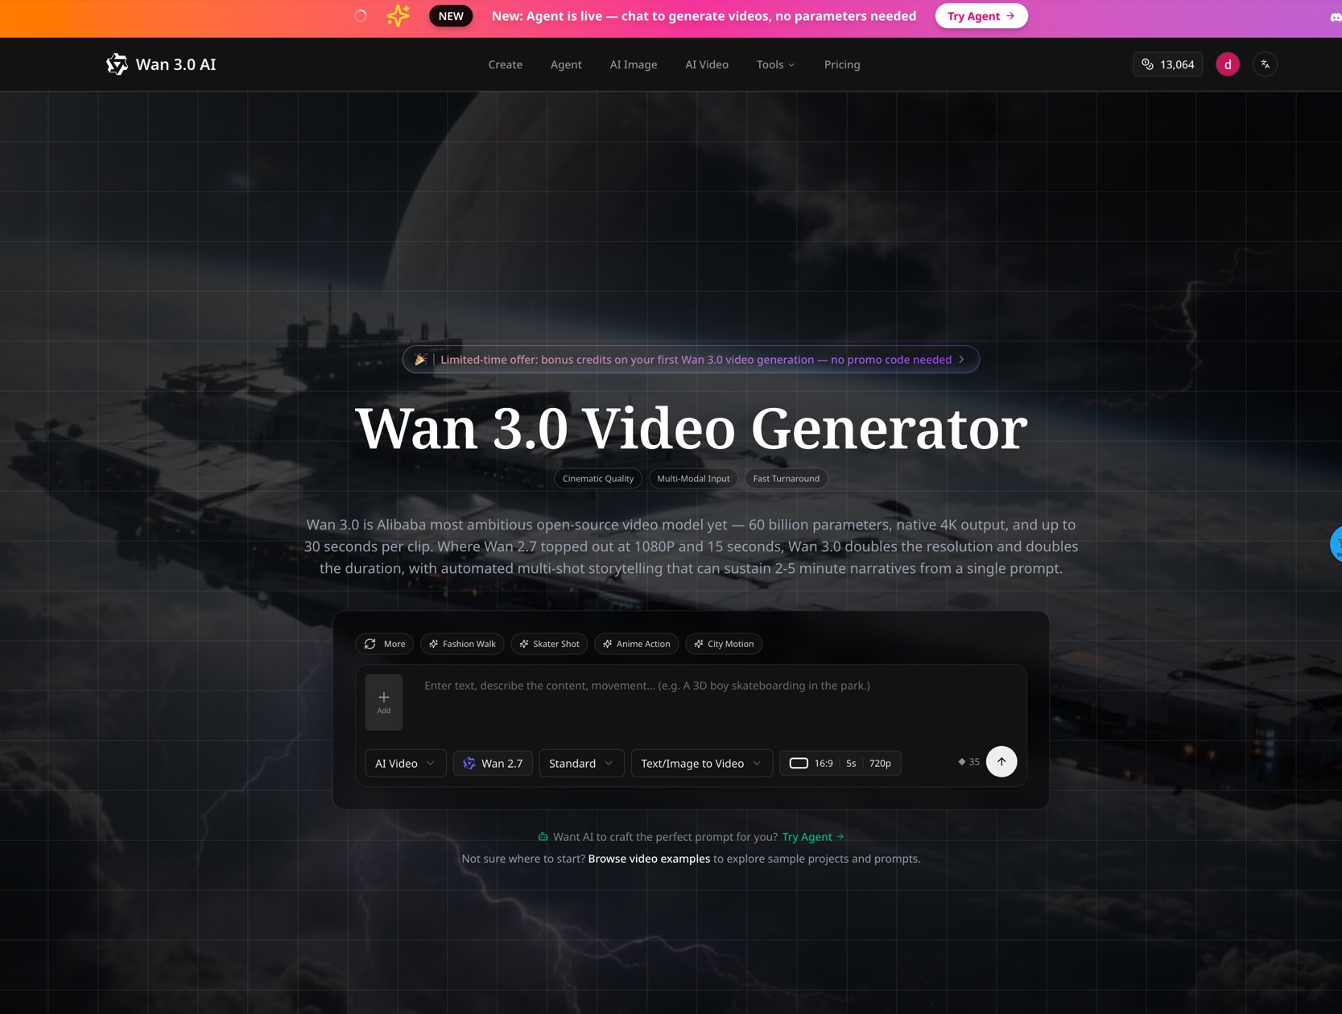Click the refresh More prompts icon
The image size is (1342, 1014).
[370, 644]
